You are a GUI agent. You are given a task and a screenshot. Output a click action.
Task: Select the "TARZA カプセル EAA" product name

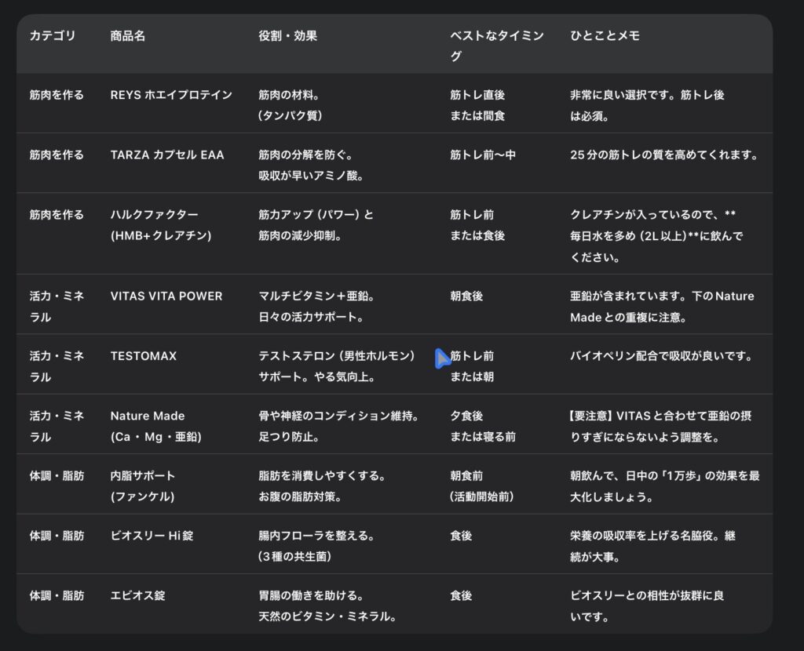pyautogui.click(x=167, y=155)
